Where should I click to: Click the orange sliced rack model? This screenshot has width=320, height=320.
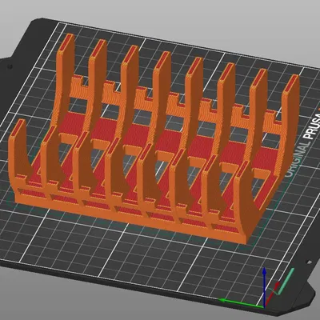coord(154,138)
